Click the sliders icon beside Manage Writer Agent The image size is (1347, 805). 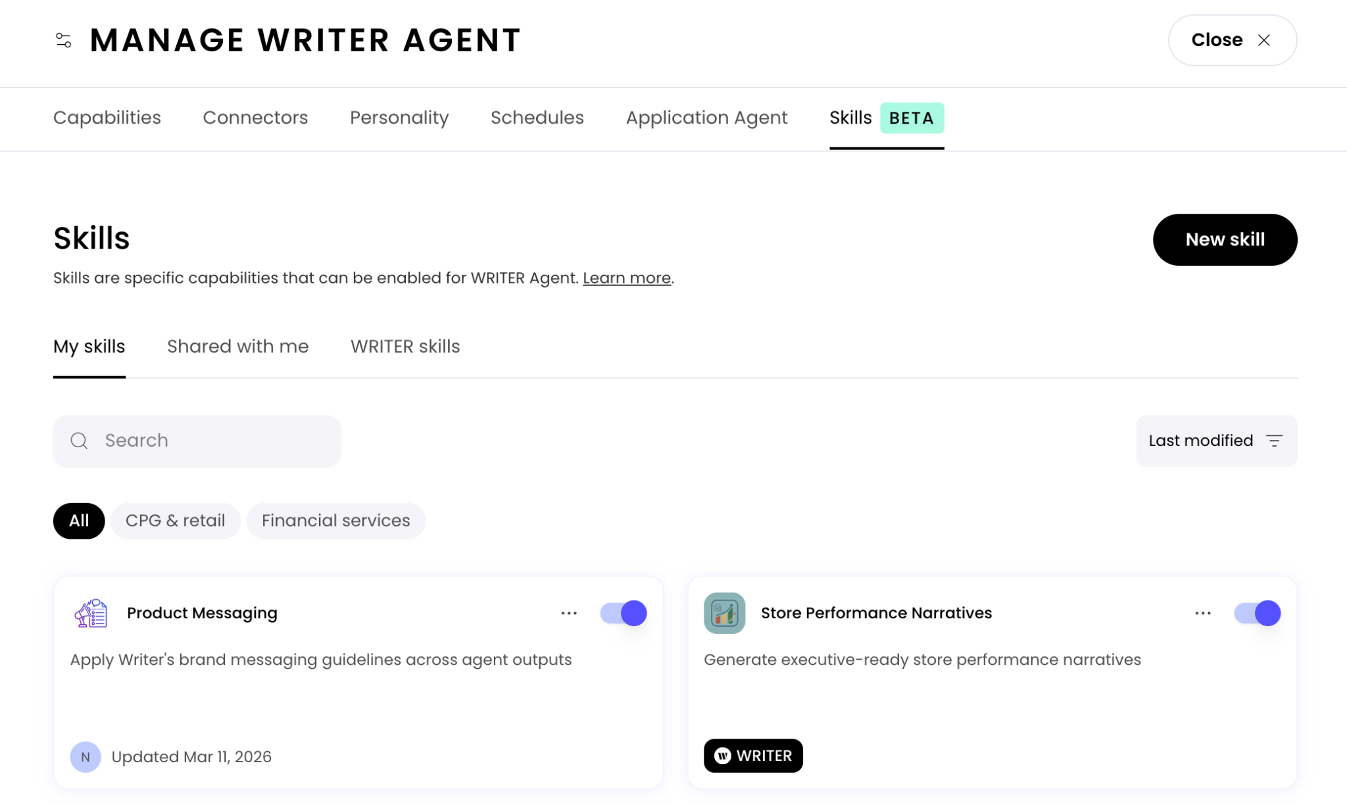point(63,41)
